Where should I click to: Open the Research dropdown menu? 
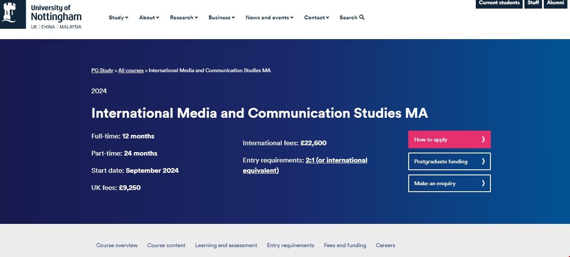click(184, 18)
